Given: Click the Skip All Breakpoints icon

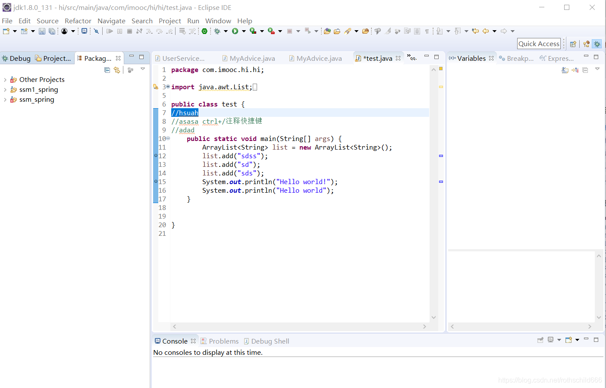Looking at the screenshot, I should tap(96, 31).
